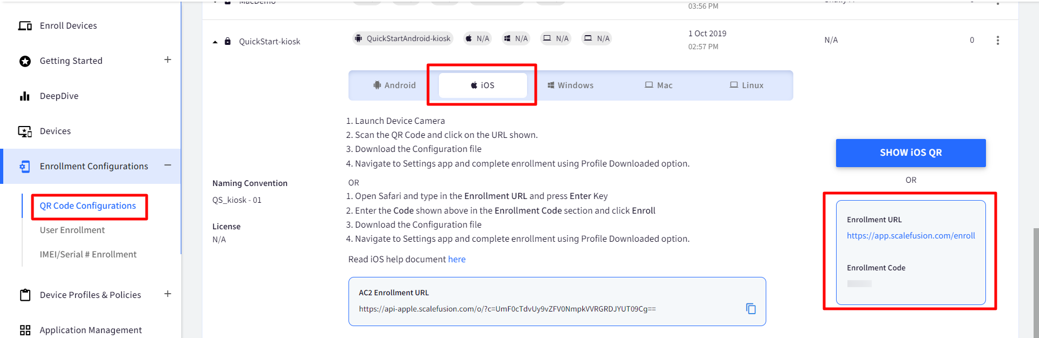The height and width of the screenshot is (338, 1039).
Task: Open the User Enrollment submenu item
Action: (x=72, y=230)
